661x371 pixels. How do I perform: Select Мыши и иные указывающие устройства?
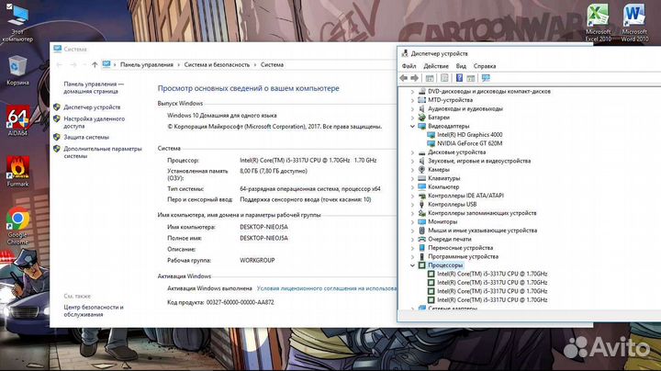pyautogui.click(x=483, y=230)
